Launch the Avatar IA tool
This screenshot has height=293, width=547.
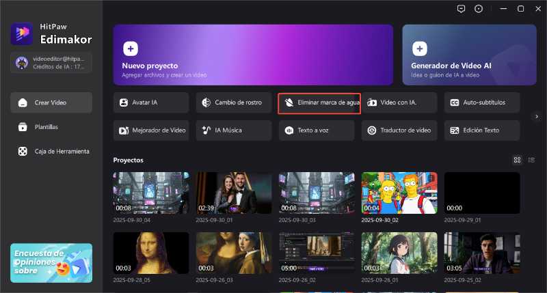[151, 102]
